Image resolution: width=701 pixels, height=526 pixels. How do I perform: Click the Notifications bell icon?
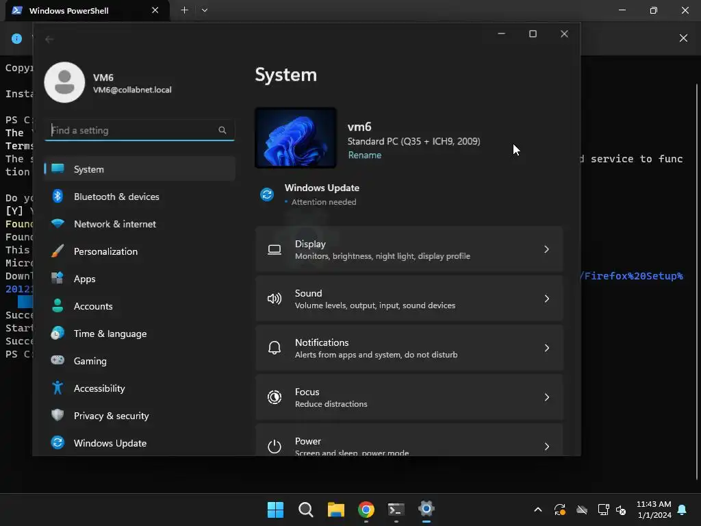click(275, 347)
